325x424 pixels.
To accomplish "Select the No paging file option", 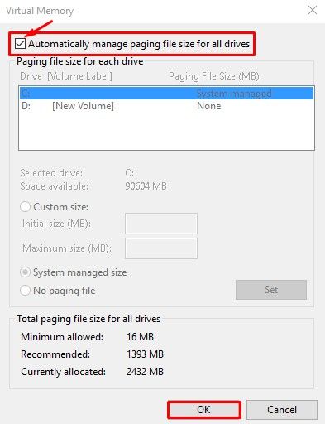I will point(25,291).
